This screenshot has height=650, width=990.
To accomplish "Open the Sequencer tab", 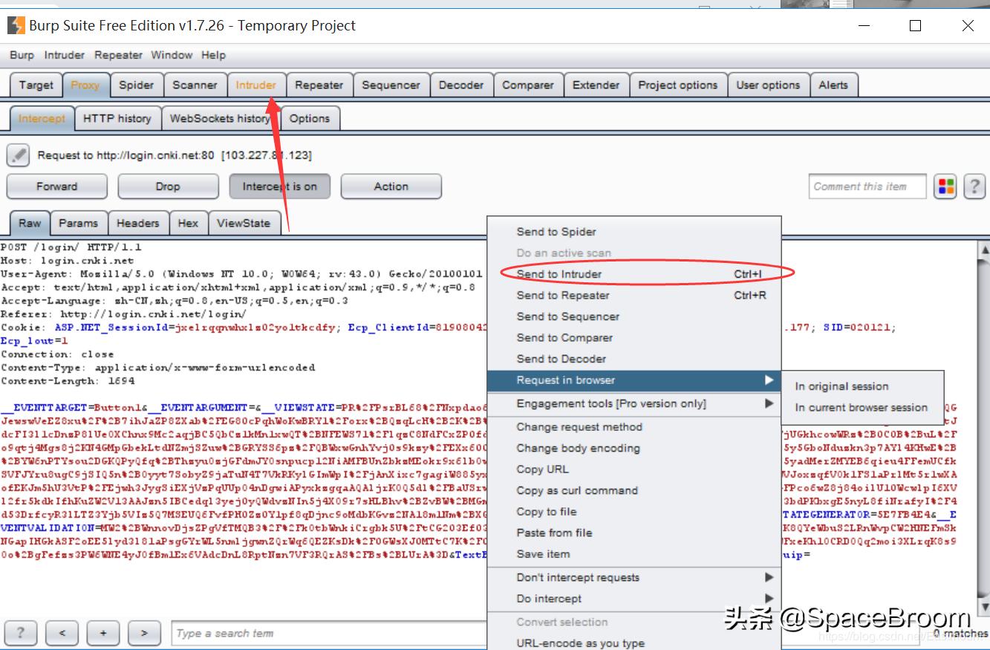I will pyautogui.click(x=391, y=85).
